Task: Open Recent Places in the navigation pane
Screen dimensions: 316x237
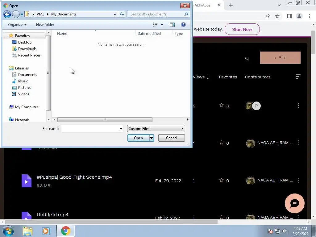Action: click(29, 55)
